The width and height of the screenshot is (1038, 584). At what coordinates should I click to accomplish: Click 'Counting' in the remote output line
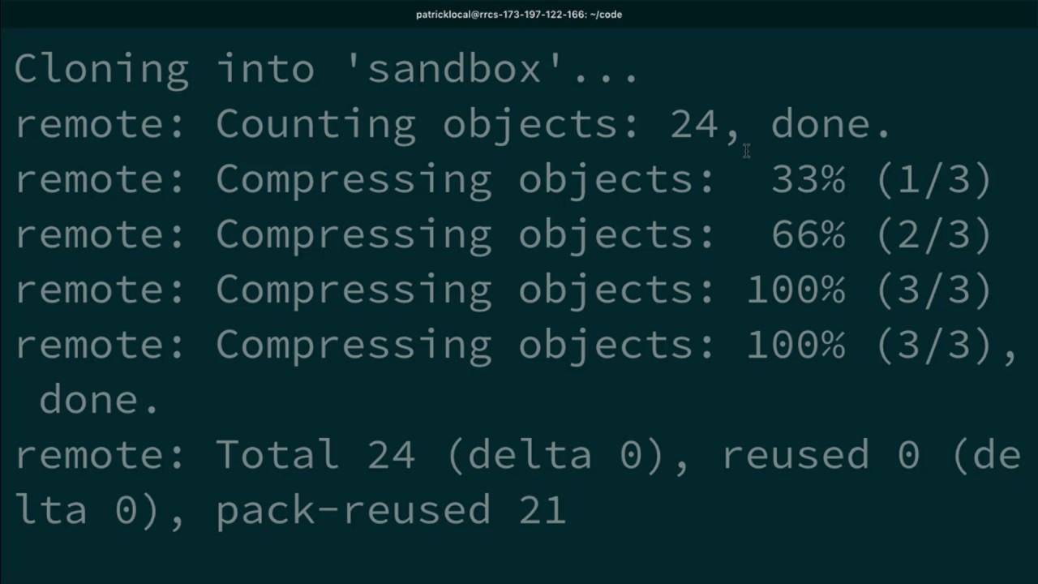tap(315, 124)
